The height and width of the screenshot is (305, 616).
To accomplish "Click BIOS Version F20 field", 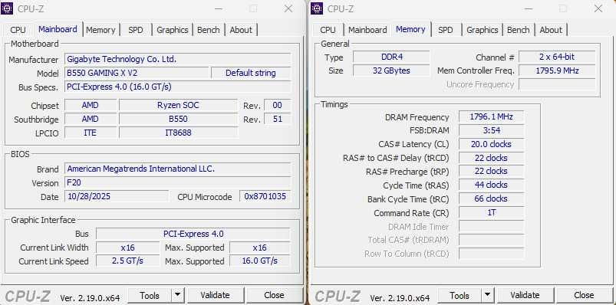I will pyautogui.click(x=177, y=182).
